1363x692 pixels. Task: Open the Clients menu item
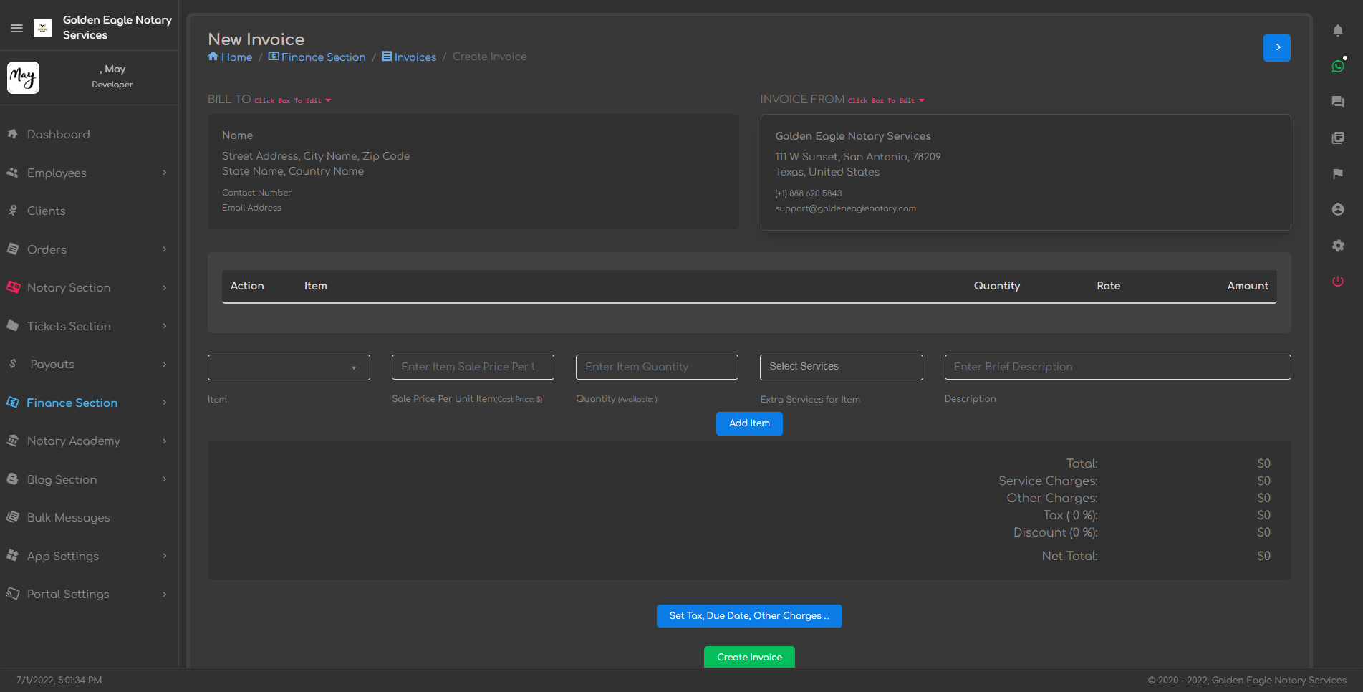[47, 211]
